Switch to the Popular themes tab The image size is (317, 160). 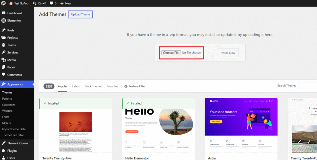tap(62, 86)
